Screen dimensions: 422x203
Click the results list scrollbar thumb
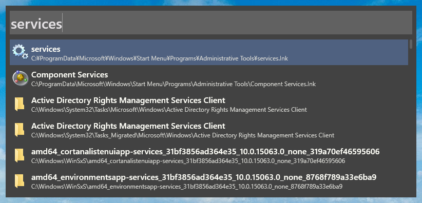[411, 44]
